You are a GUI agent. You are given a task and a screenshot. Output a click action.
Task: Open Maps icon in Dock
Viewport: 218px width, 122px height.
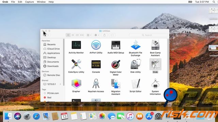click(93, 116)
